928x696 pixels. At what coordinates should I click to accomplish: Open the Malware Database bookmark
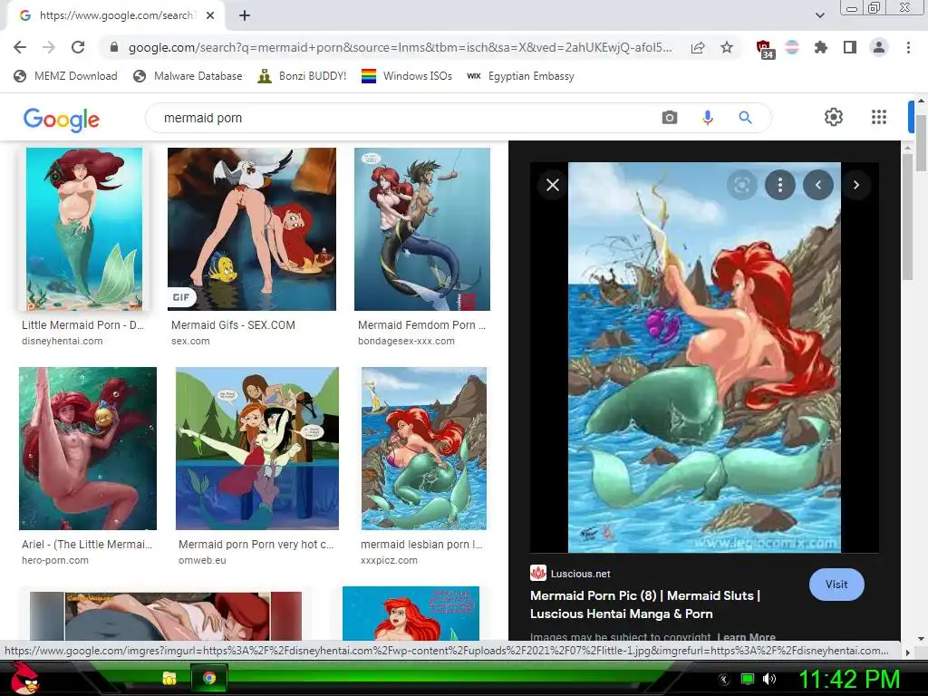(188, 76)
